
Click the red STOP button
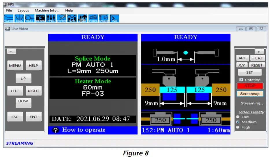(250, 86)
